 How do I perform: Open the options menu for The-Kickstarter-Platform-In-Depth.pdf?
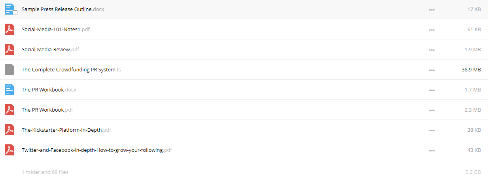tap(432, 130)
